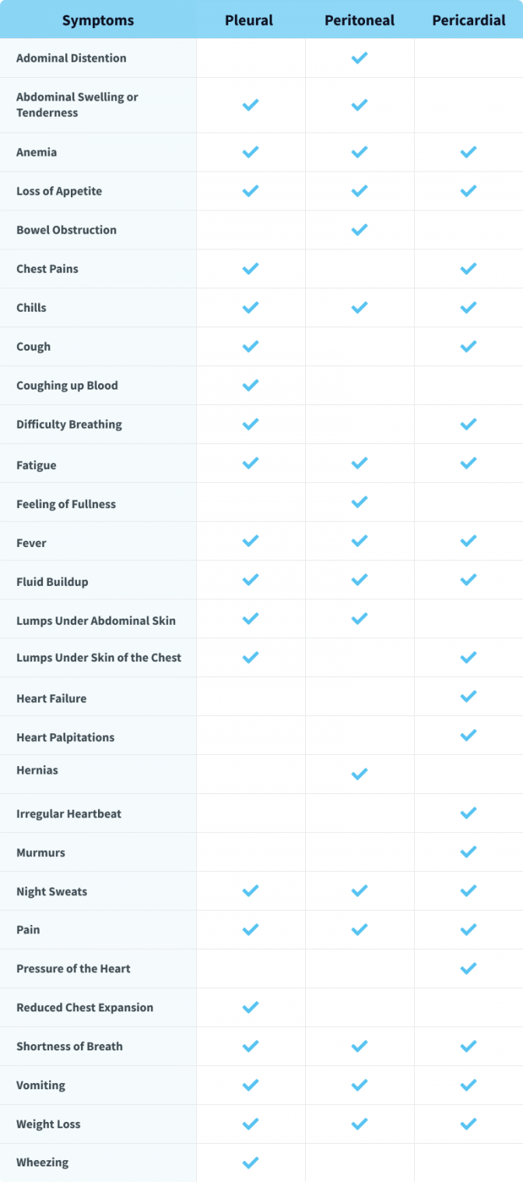Click the Pleural checkmark for Anemia
This screenshot has width=523, height=1182.
[x=250, y=152]
